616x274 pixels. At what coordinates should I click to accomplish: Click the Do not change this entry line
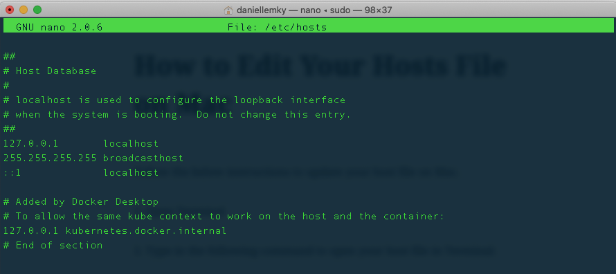[x=176, y=115]
